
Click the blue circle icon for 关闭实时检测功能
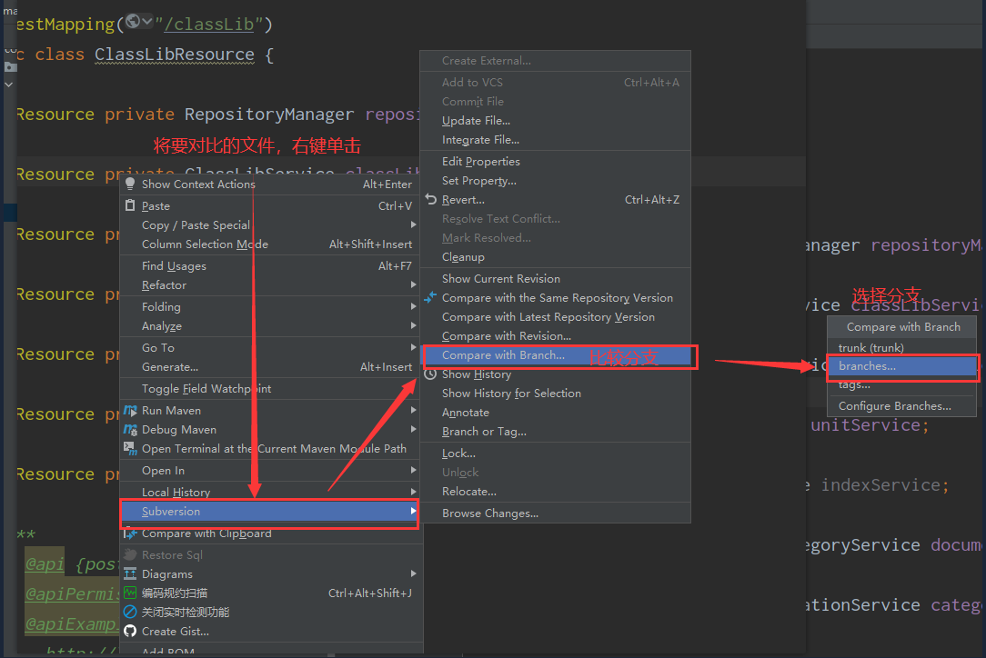pos(130,612)
